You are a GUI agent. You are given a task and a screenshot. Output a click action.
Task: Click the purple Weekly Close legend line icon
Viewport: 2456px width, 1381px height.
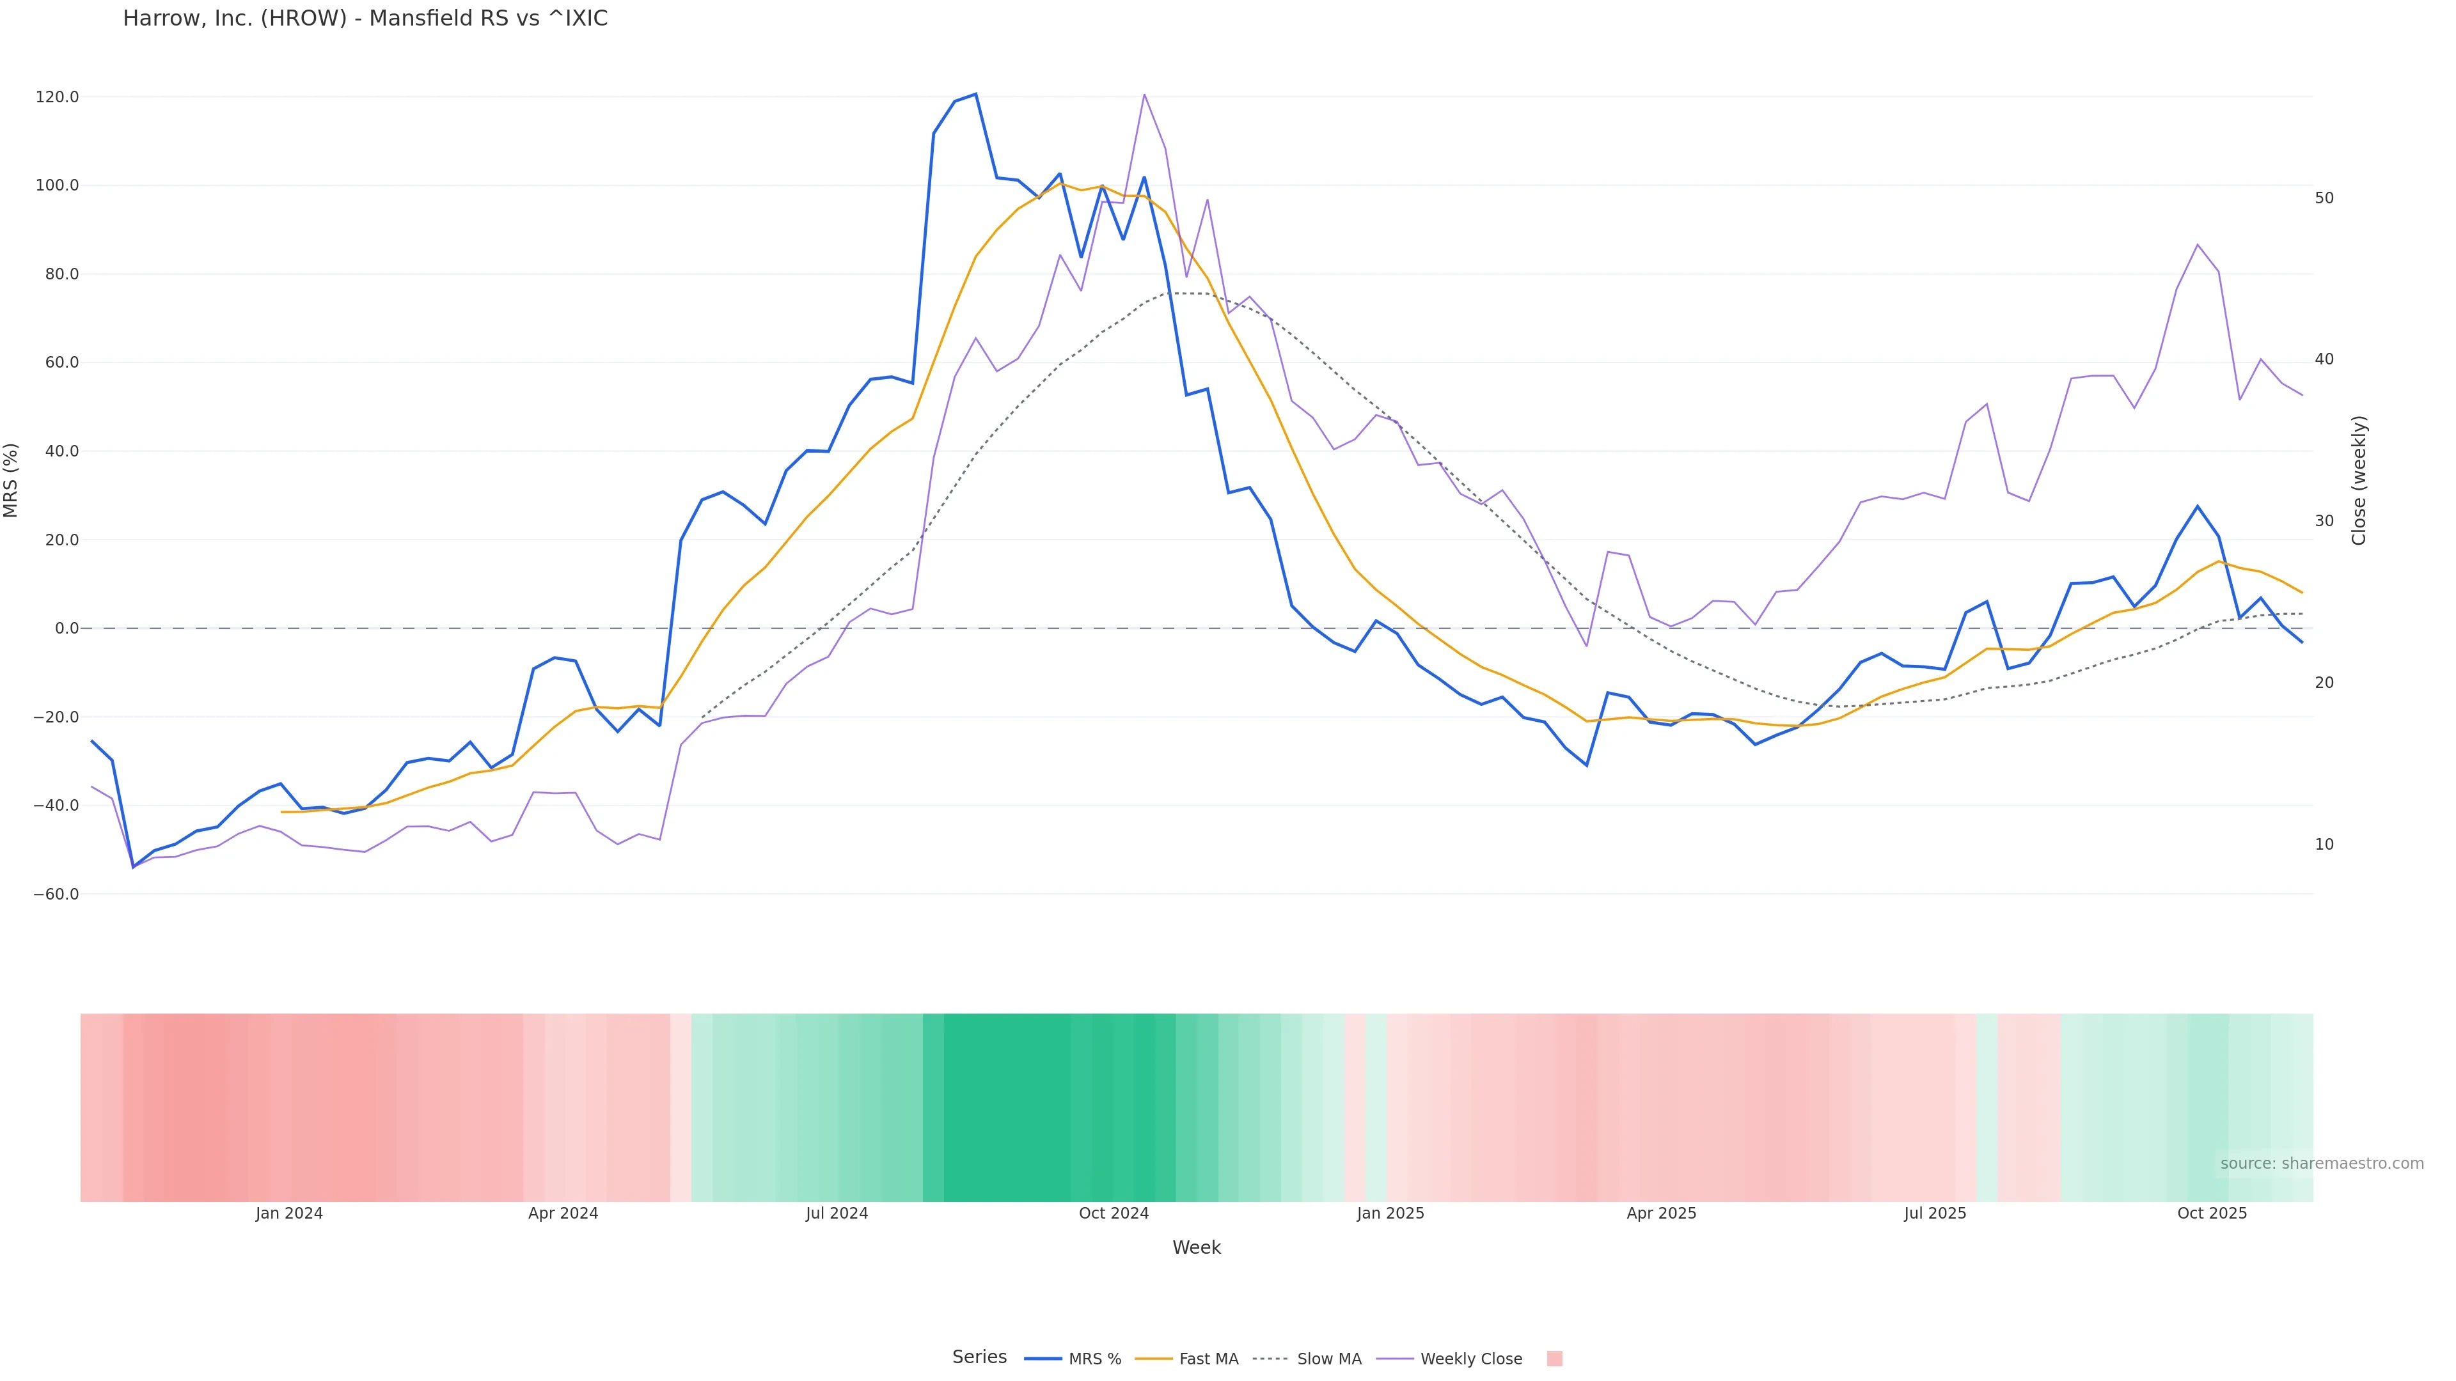point(1395,1359)
